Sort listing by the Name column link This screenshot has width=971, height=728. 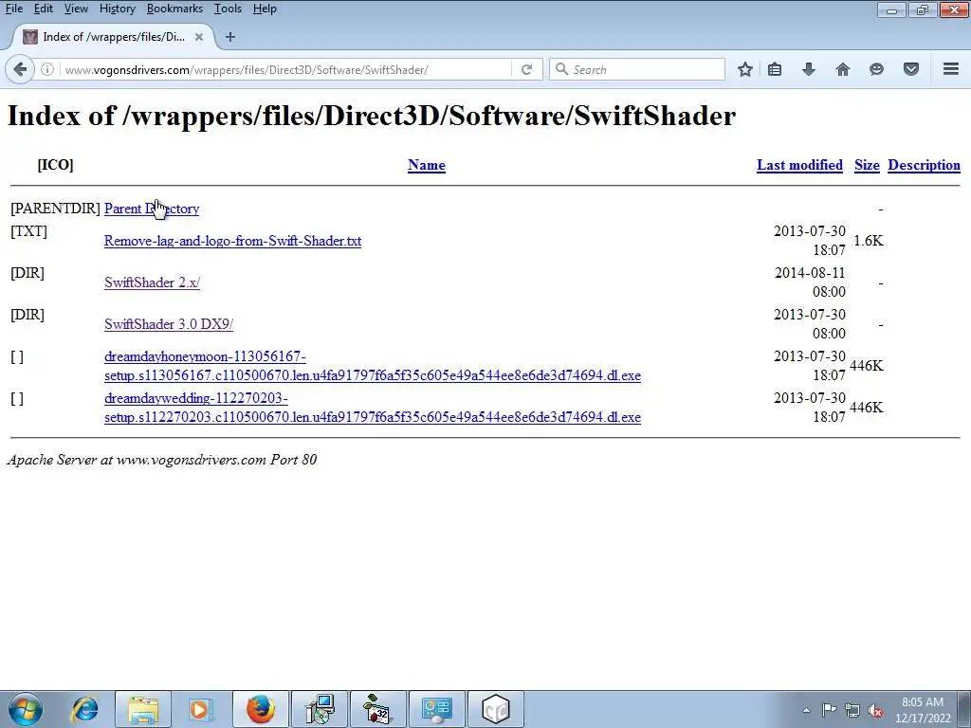[x=427, y=165]
